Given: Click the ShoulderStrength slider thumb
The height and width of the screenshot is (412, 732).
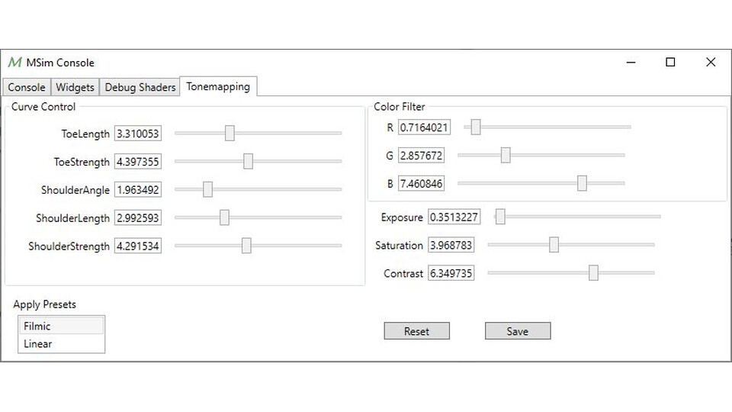Looking at the screenshot, I should point(246,245).
